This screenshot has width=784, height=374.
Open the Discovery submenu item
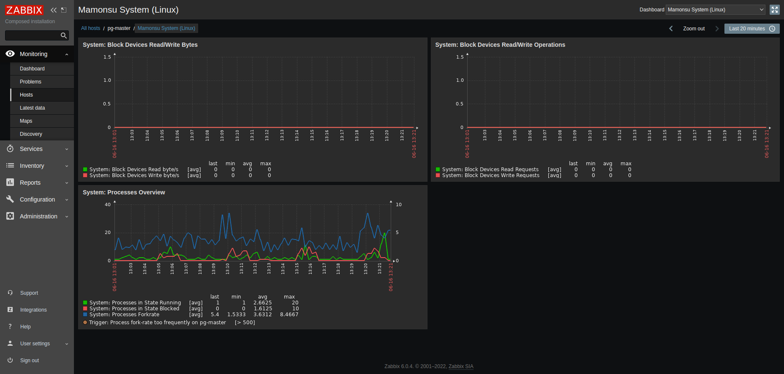tap(42, 134)
